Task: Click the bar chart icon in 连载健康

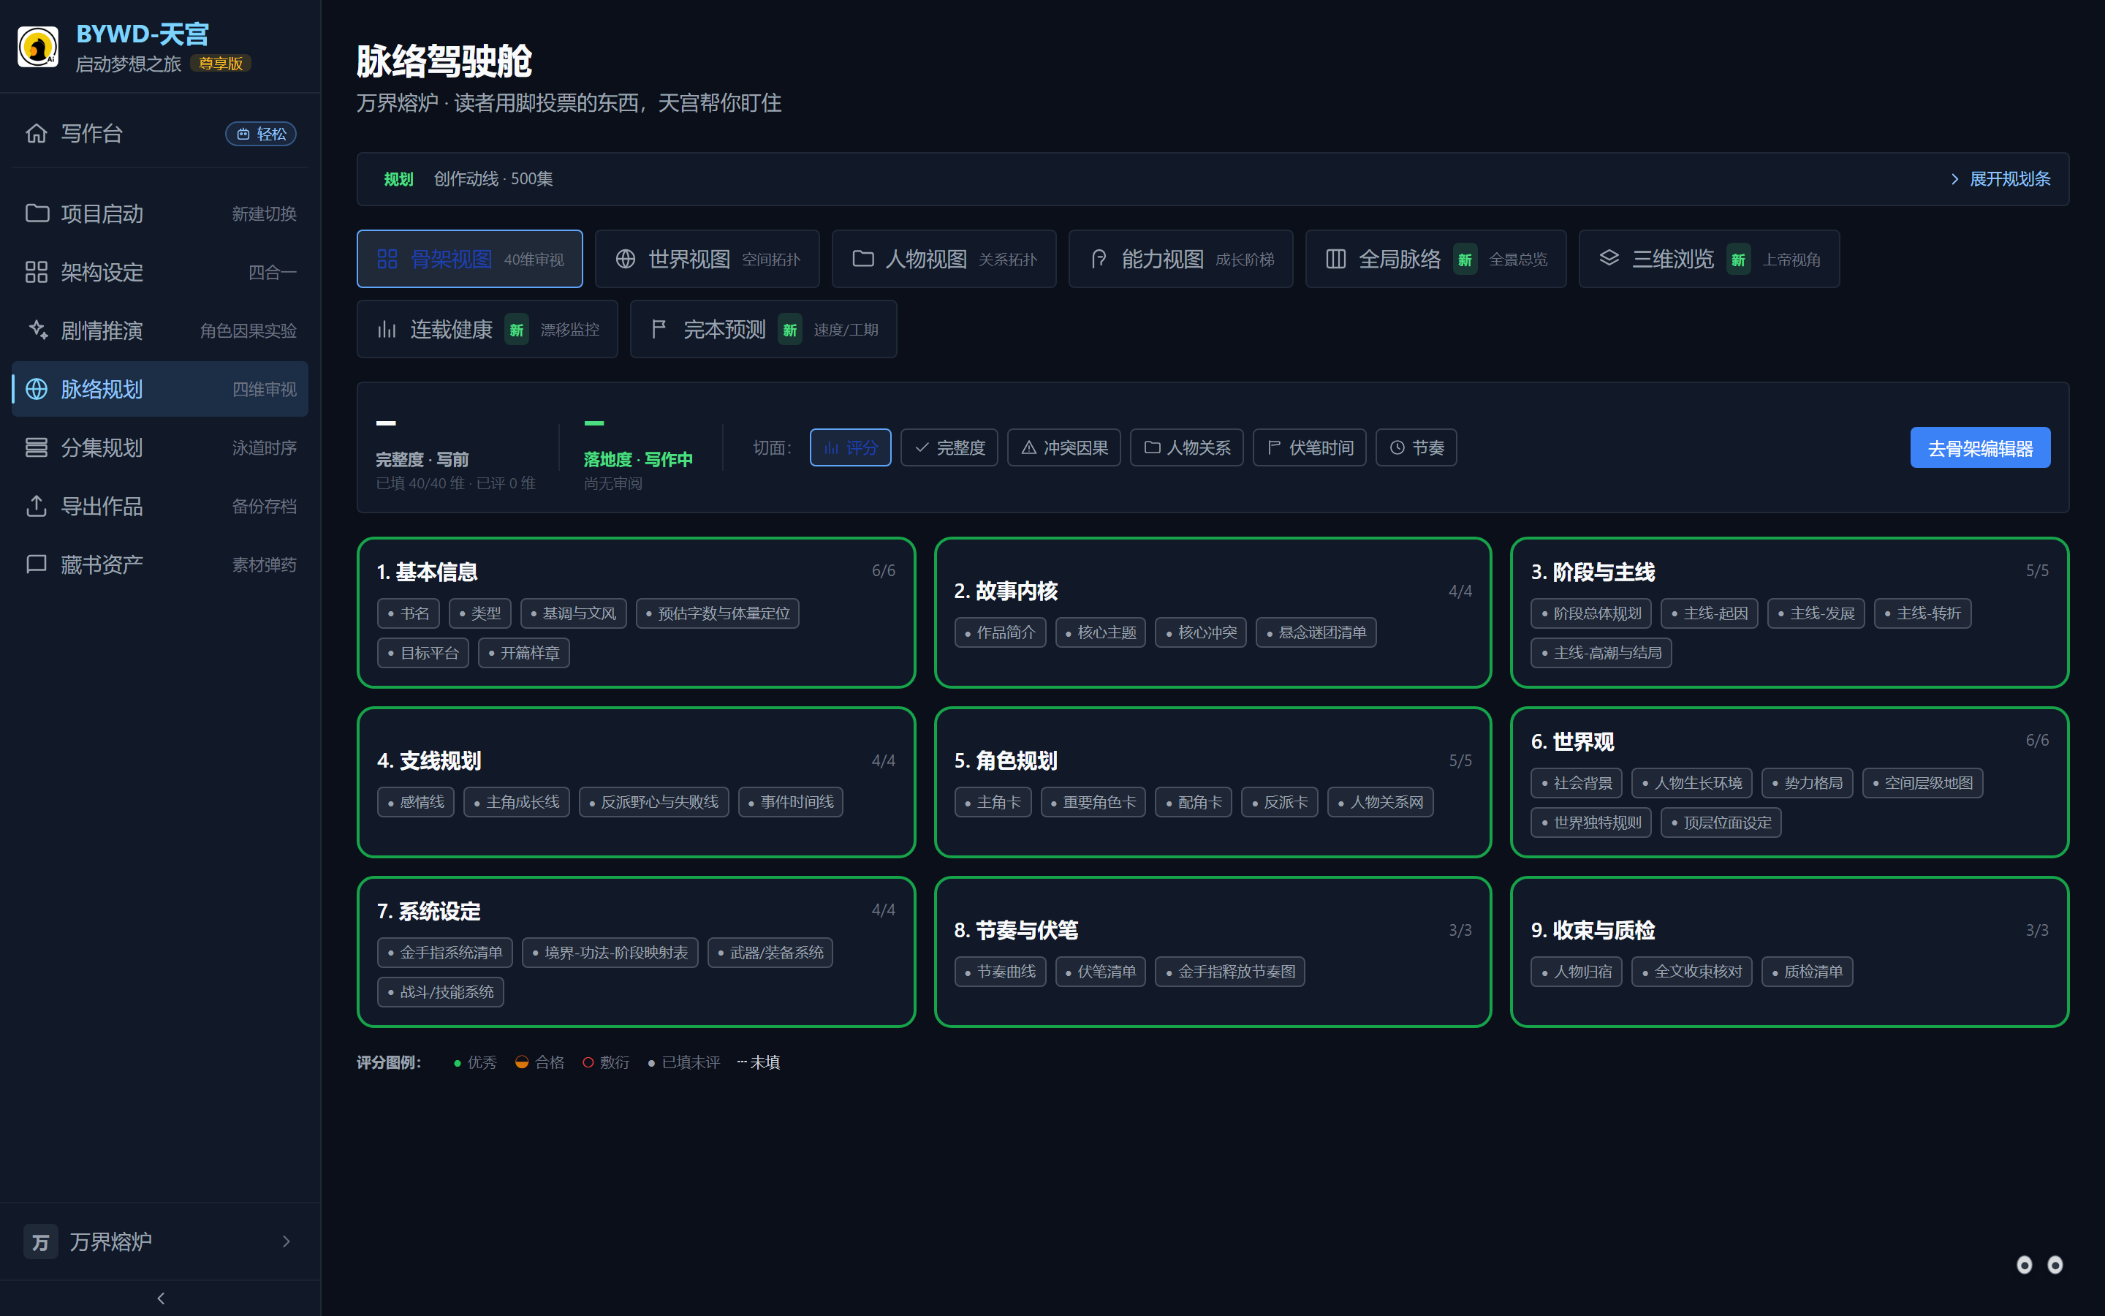Action: click(387, 329)
